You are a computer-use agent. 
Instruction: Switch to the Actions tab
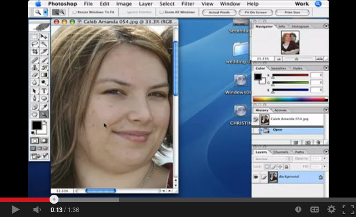click(280, 110)
